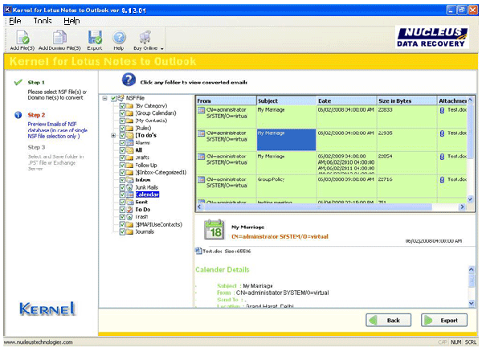The height and width of the screenshot is (348, 482).
Task: Untick the Journals folder checkbox
Action: click(x=122, y=231)
